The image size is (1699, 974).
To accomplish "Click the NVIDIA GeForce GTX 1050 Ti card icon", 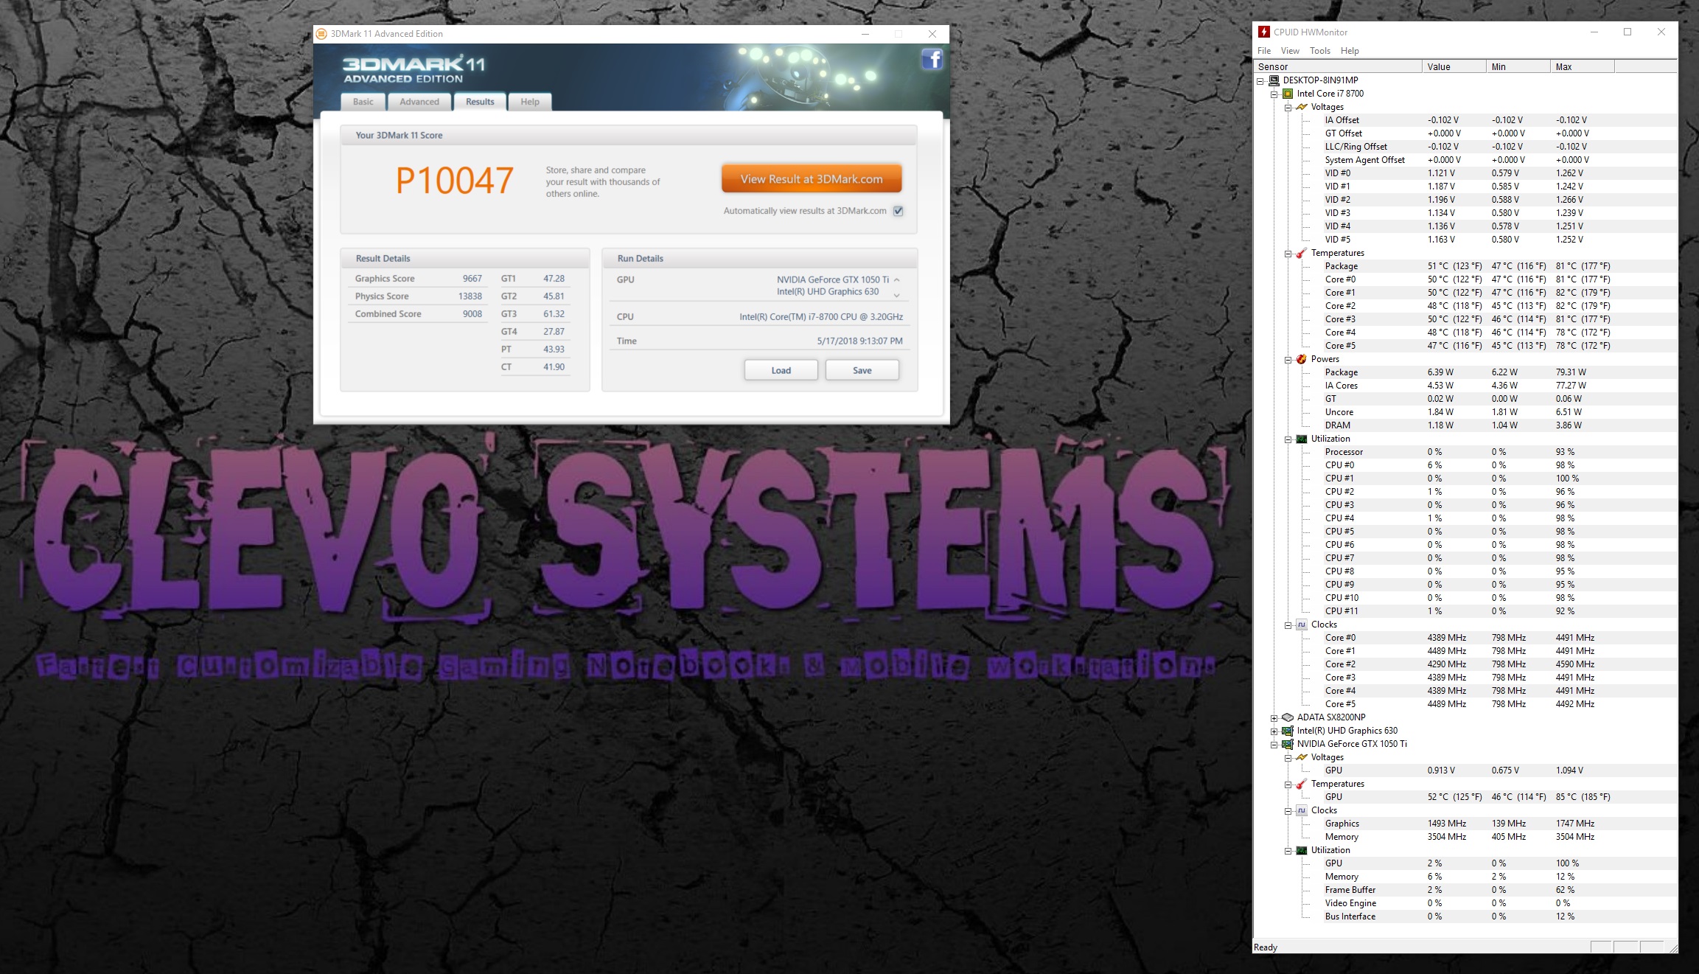I will (x=1288, y=744).
